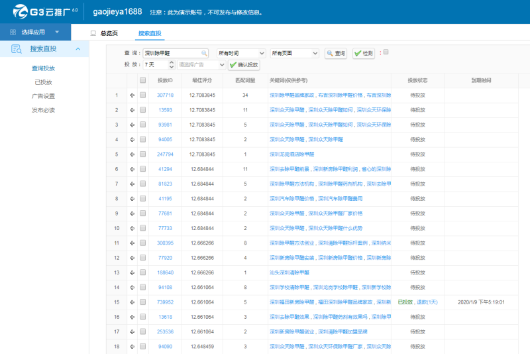This screenshot has width=530, height=354.
Task: Expand row 1 using its plus icon
Action: tap(132, 95)
